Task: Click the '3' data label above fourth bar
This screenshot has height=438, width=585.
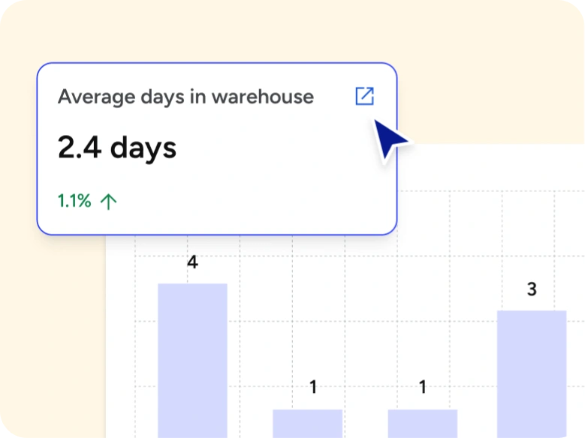Action: tap(532, 289)
